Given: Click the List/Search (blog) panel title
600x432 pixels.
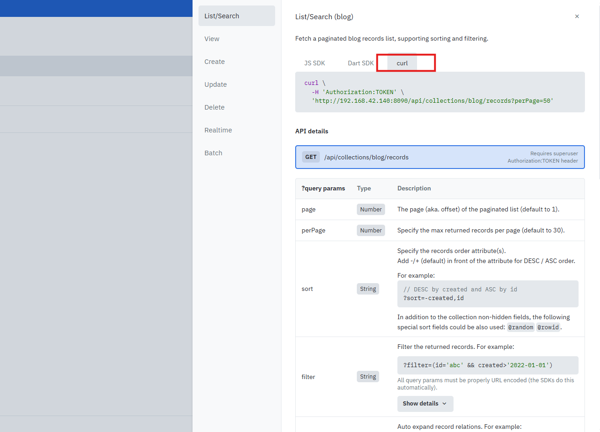Looking at the screenshot, I should point(324,17).
